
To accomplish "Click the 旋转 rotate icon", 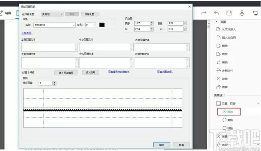I will click(x=218, y=87).
